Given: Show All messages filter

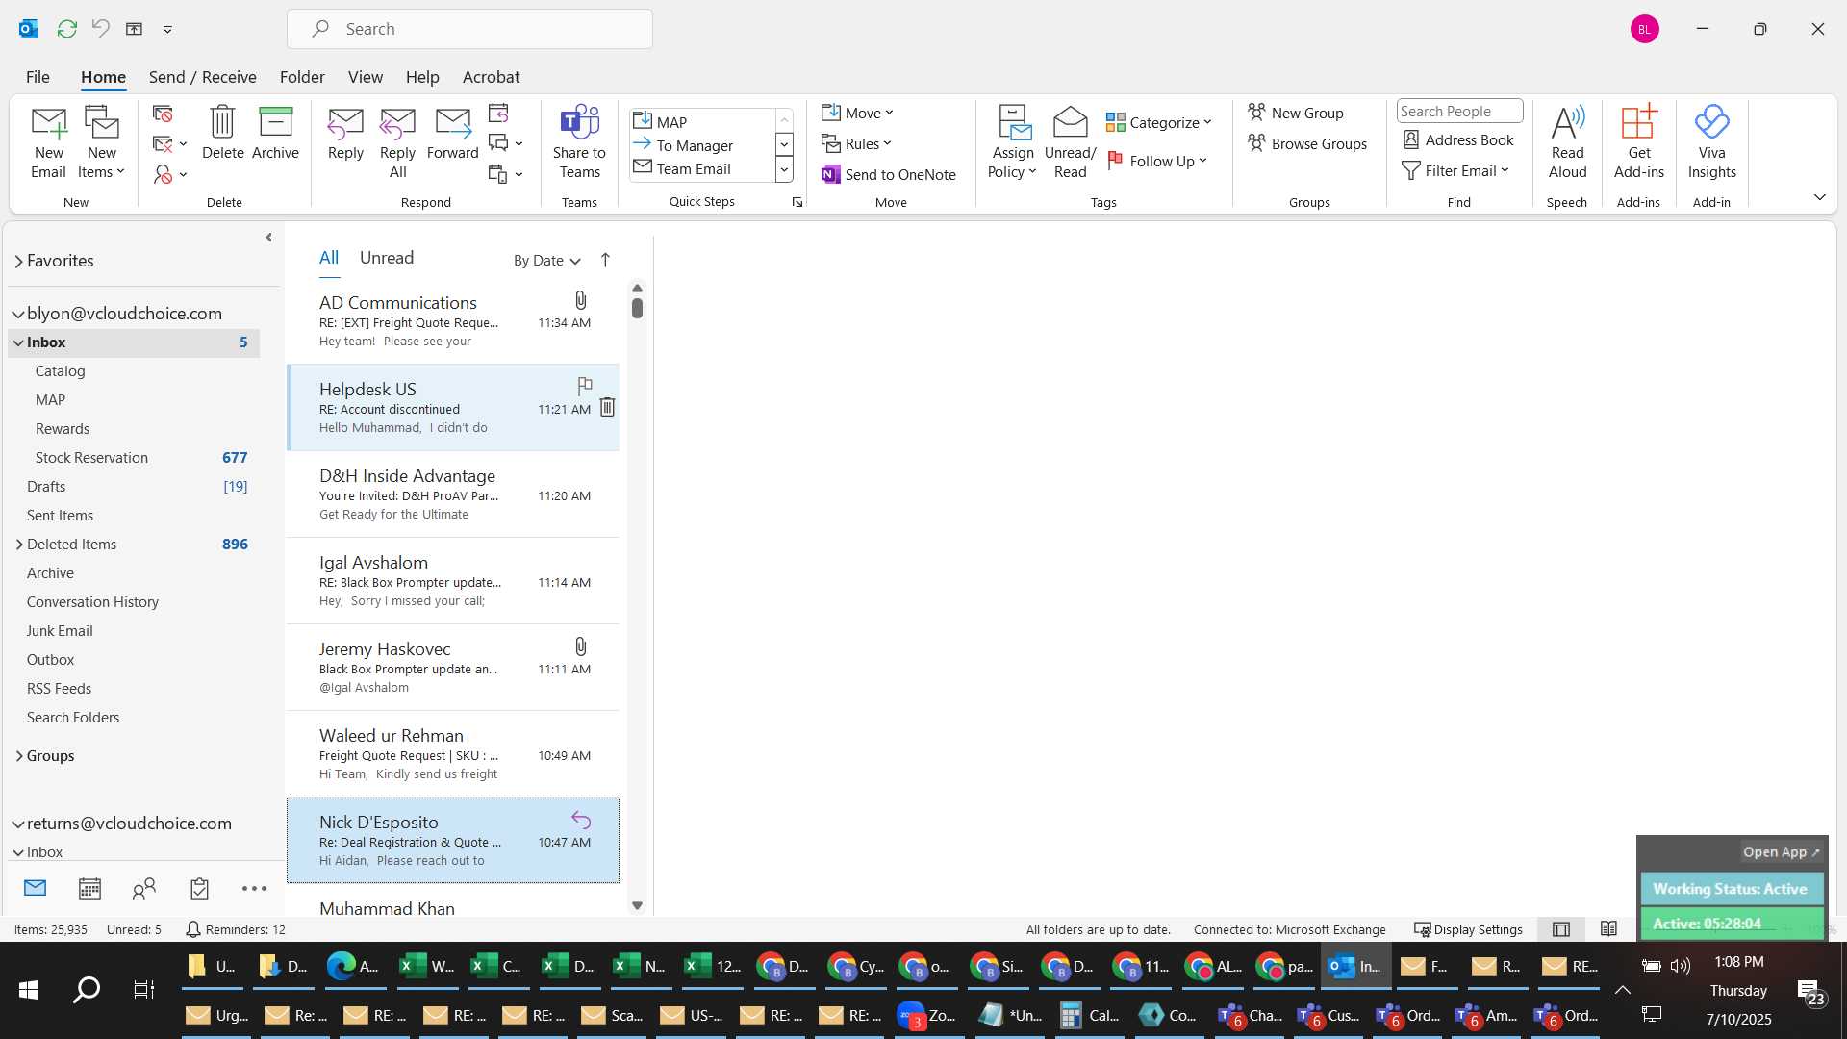Looking at the screenshot, I should click(x=329, y=258).
